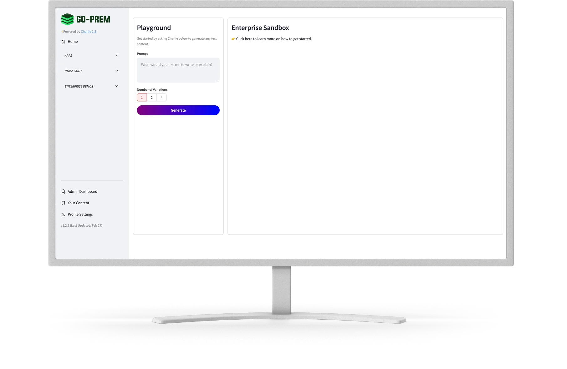Click the 'Click here to learn more' link
Screen dimensions: 567x369
click(274, 39)
